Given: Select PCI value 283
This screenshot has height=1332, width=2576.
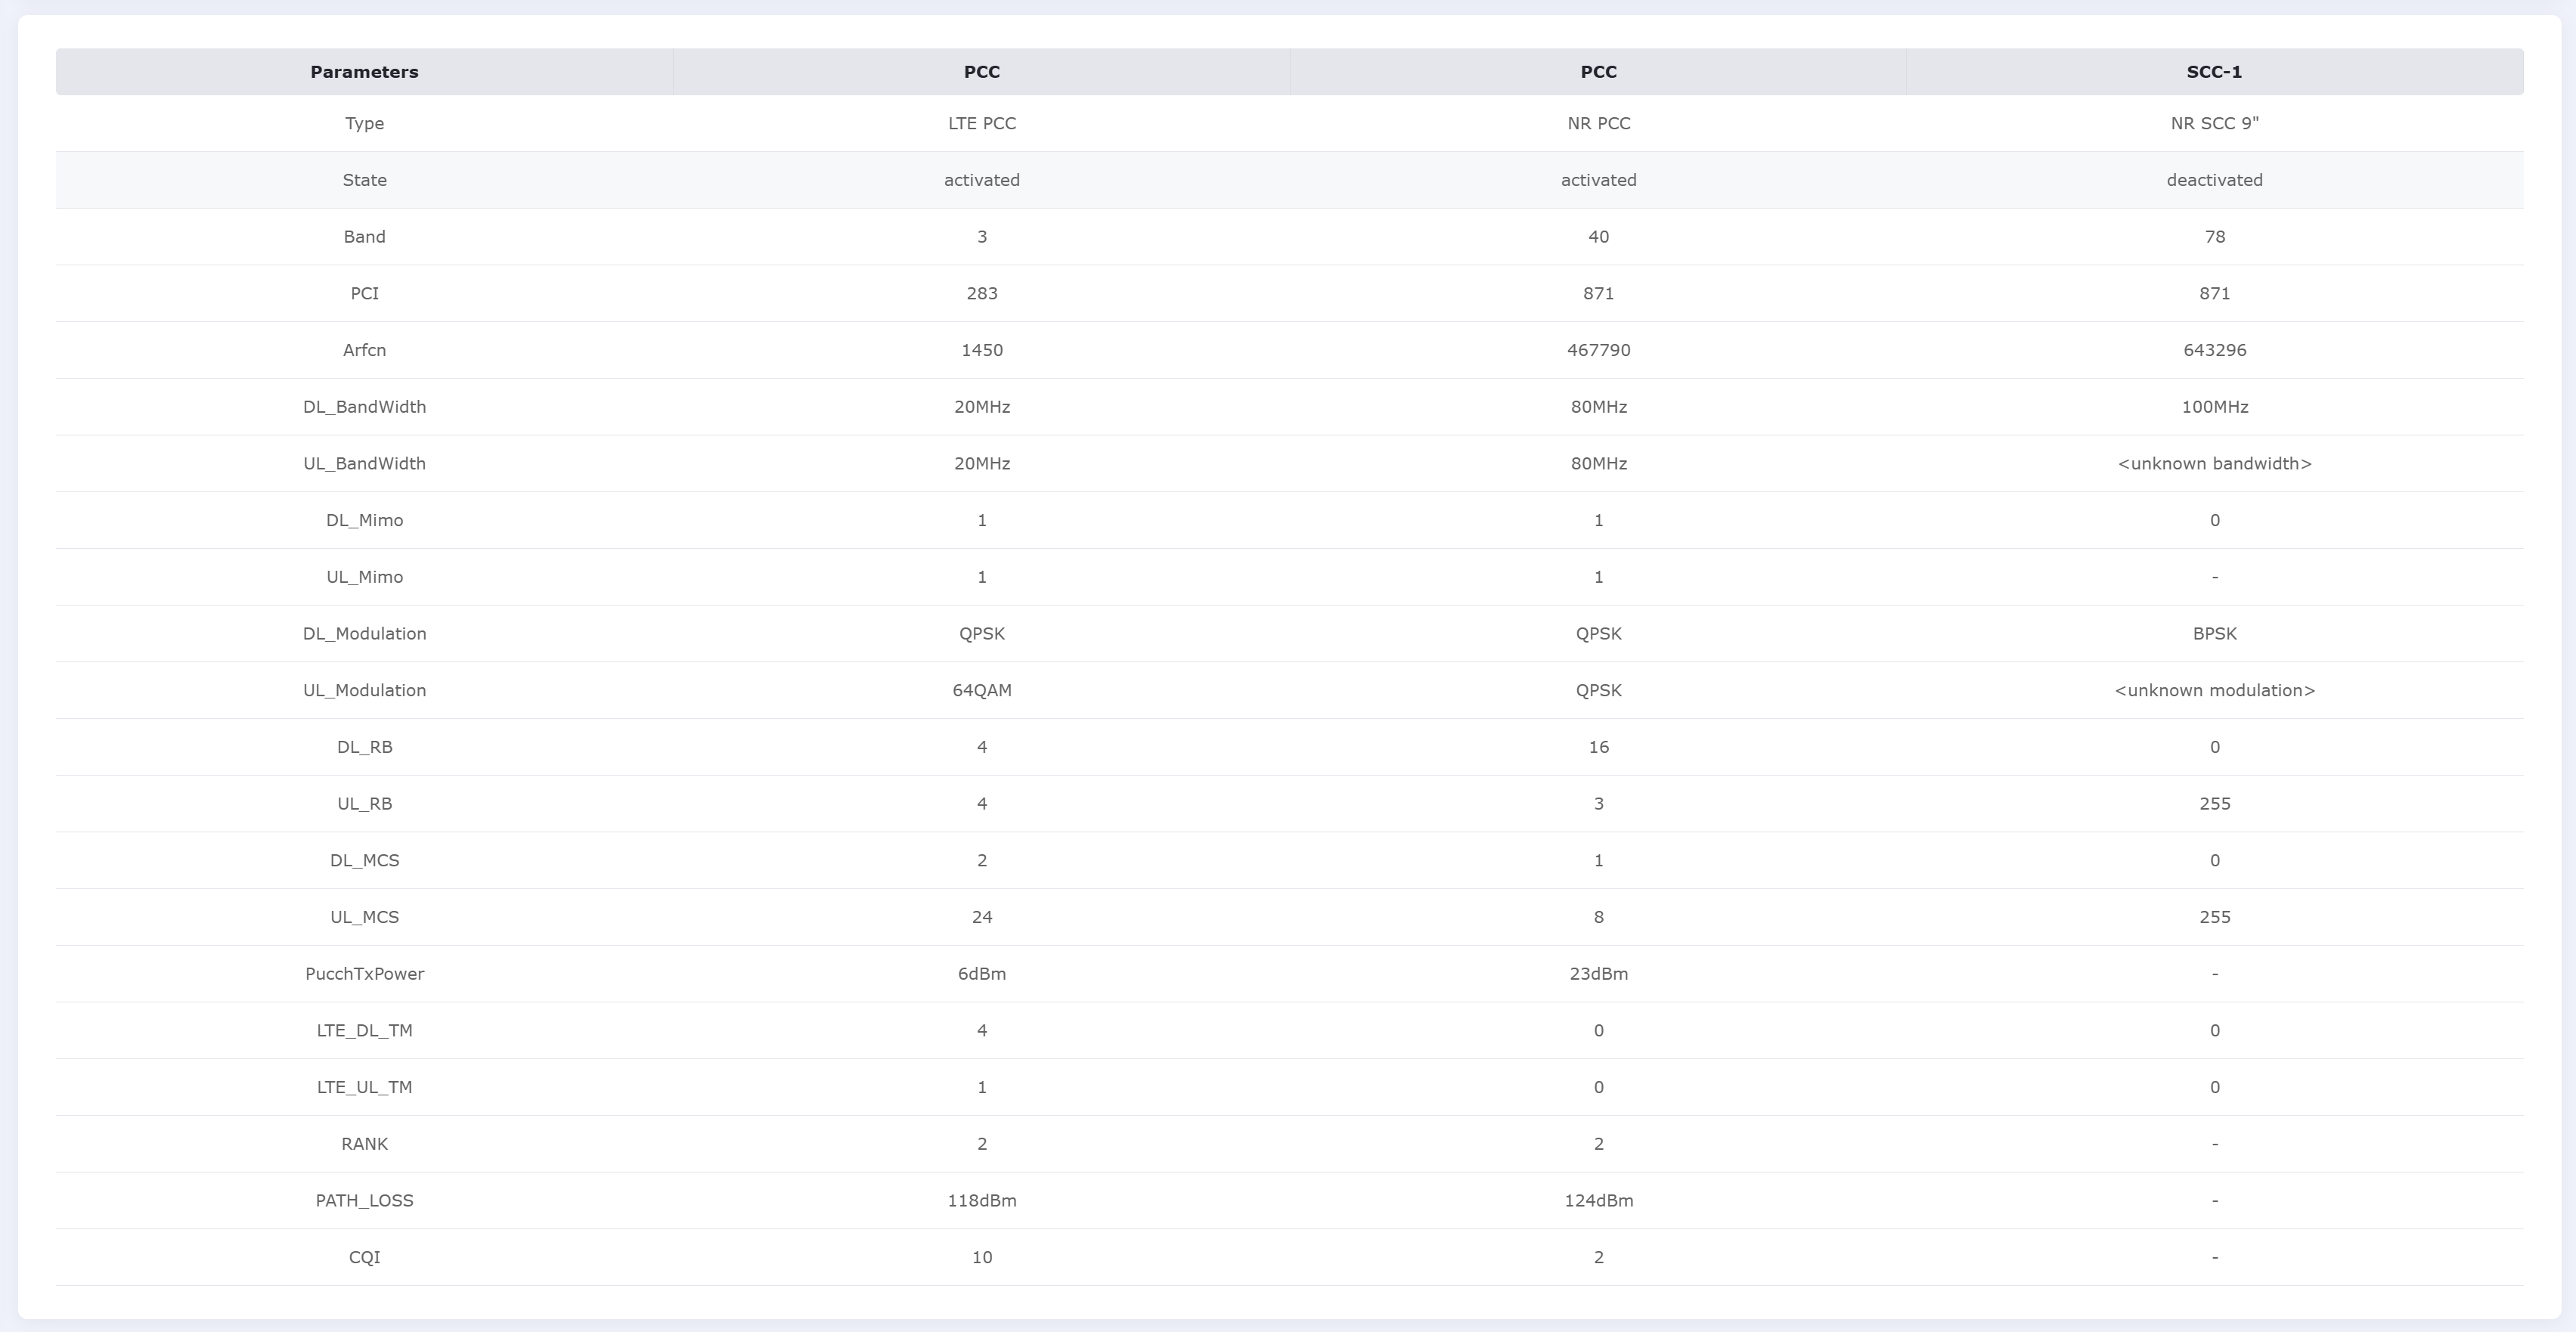Looking at the screenshot, I should [x=982, y=293].
